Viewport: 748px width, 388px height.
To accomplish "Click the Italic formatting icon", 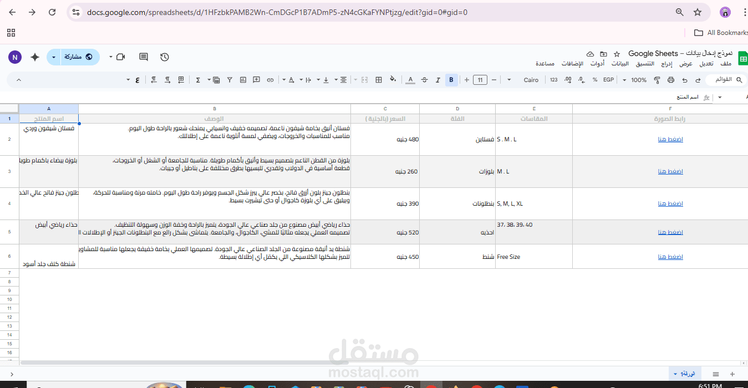I will [x=437, y=80].
